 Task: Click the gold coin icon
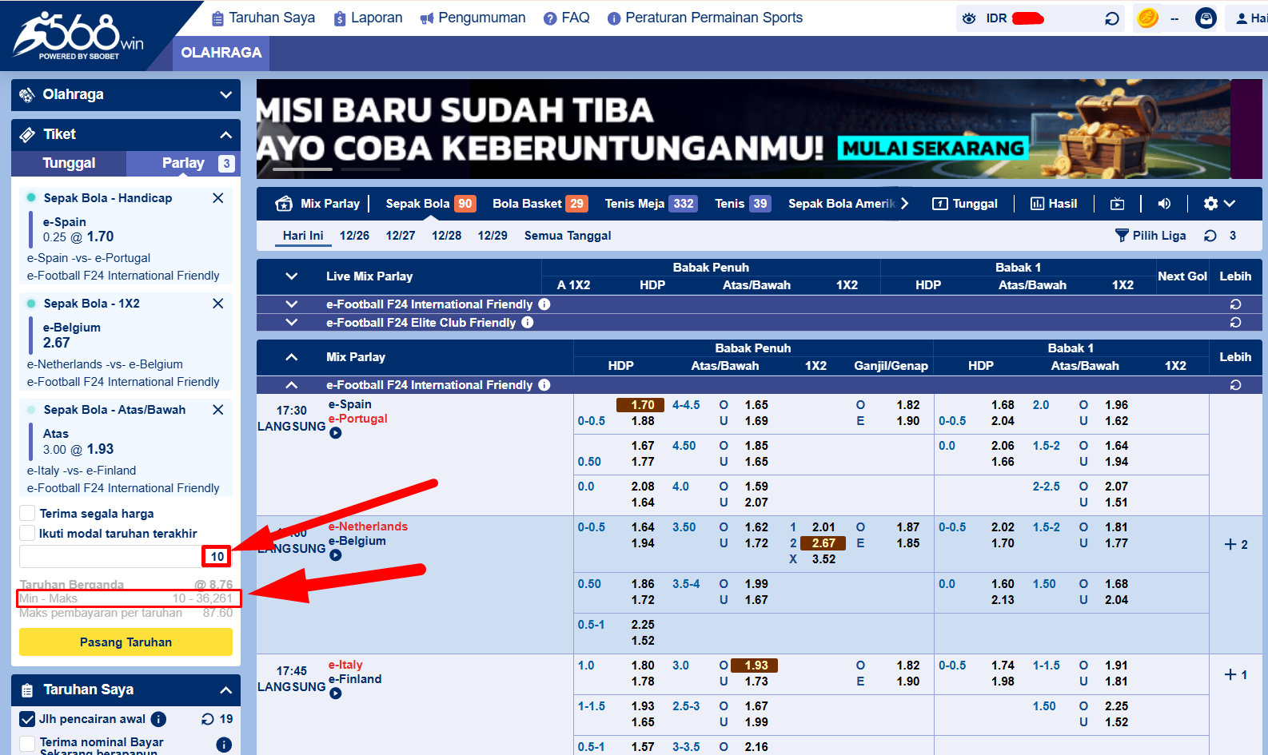click(1147, 18)
